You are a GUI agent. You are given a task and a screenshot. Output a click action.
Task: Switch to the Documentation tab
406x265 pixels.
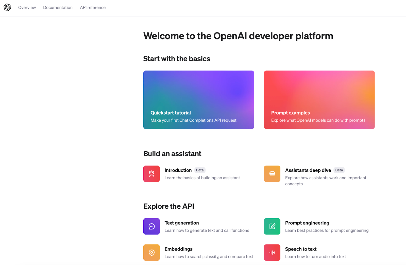(58, 8)
